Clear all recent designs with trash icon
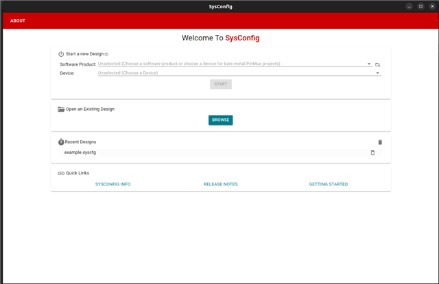 pos(380,142)
